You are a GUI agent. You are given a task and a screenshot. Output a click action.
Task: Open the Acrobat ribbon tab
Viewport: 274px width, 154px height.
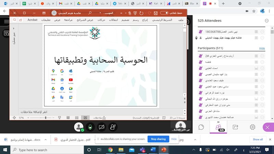(33, 20)
